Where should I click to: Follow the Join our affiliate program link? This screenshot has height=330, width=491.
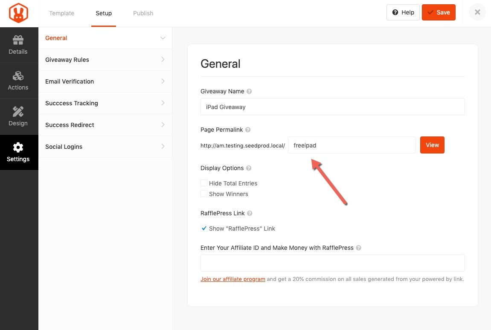coord(232,279)
